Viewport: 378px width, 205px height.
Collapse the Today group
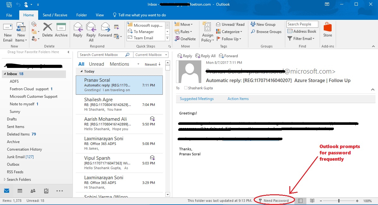click(81, 71)
